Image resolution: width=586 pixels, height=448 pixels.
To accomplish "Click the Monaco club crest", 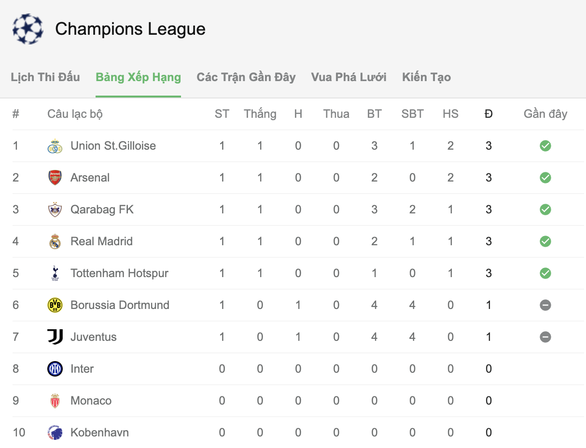I will [55, 401].
